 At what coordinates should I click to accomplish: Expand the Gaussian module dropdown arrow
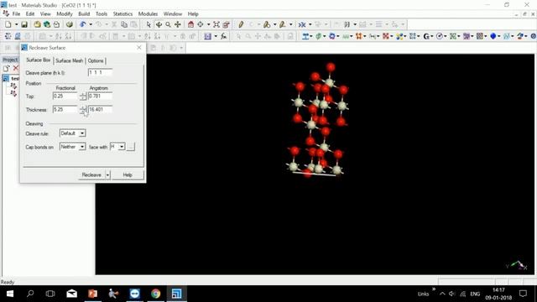[x=433, y=36]
